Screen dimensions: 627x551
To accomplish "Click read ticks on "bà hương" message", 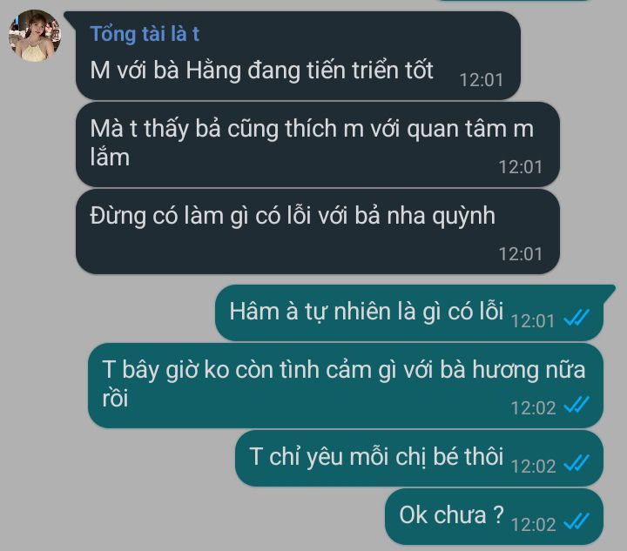I will click(x=576, y=405).
